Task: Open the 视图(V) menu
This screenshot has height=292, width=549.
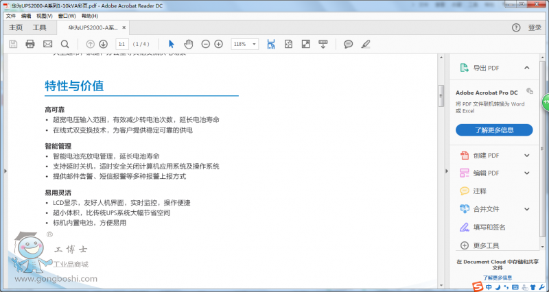Action: pos(45,16)
